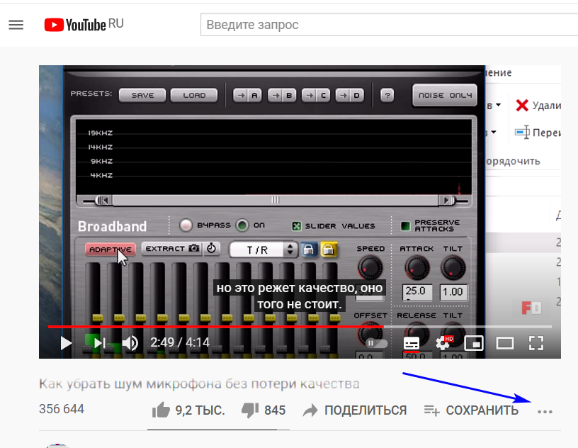Click the view count 356 644
The height and width of the screenshot is (448, 578).
pyautogui.click(x=62, y=409)
